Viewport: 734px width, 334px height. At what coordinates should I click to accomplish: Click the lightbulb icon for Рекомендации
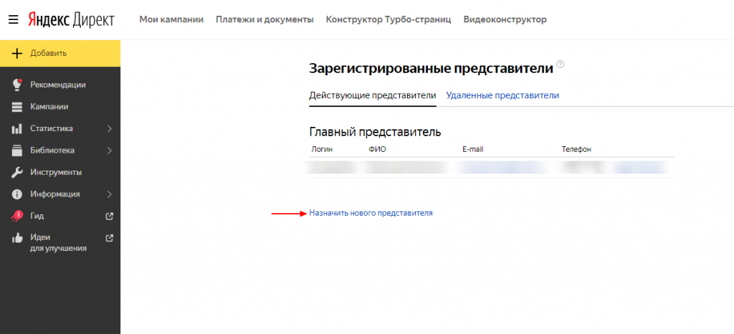coord(17,85)
